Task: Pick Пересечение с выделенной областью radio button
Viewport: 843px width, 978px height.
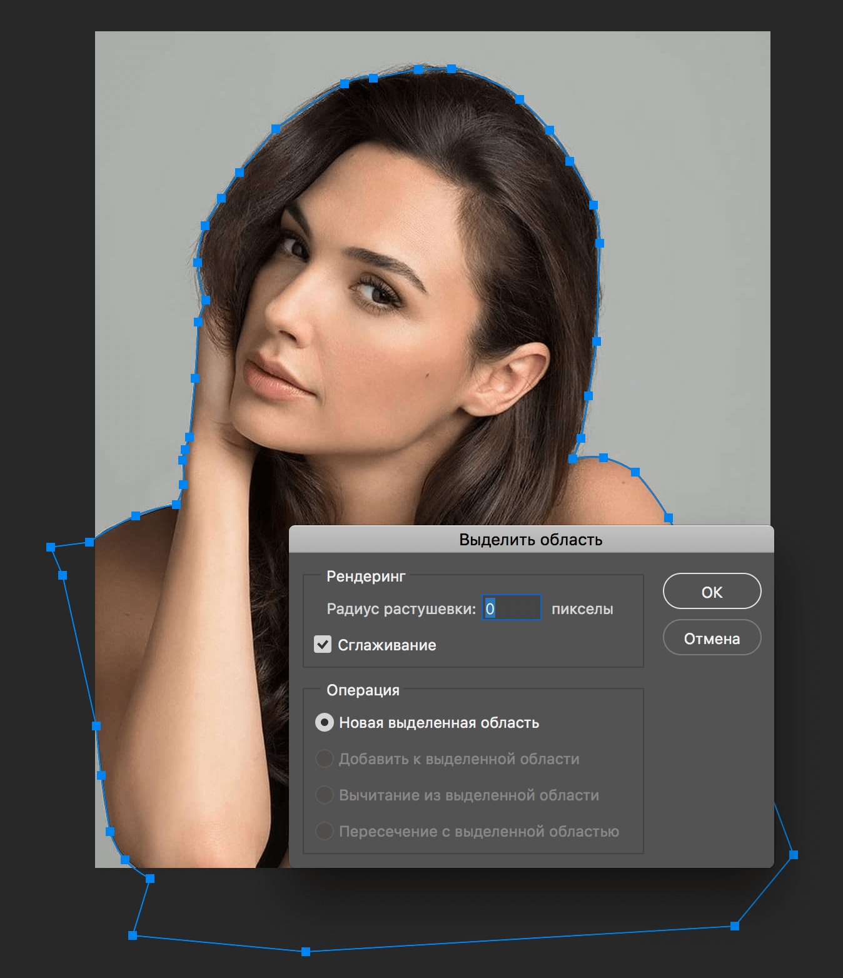Action: [x=324, y=832]
